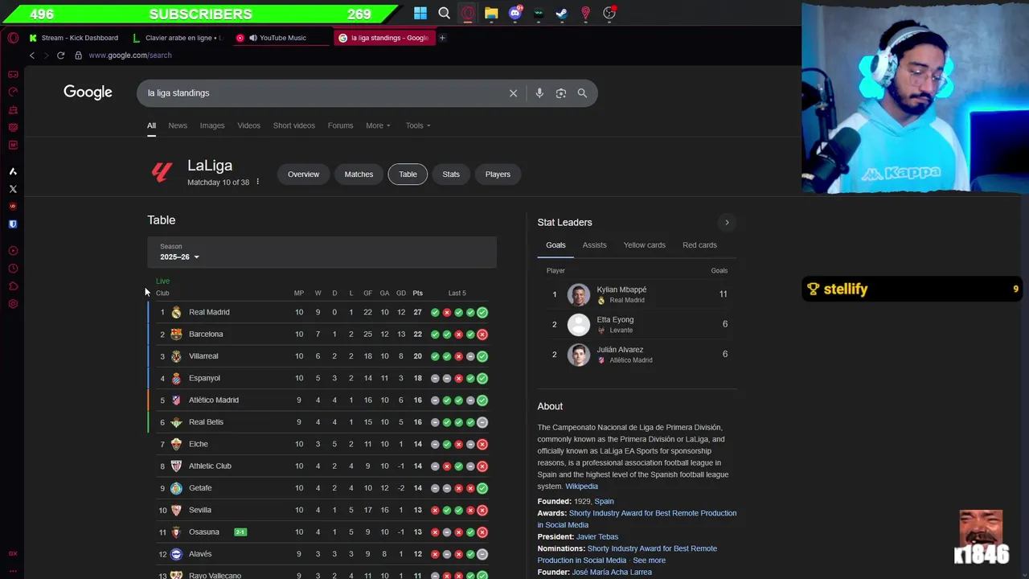Expand the More search filters dropdown

378,125
